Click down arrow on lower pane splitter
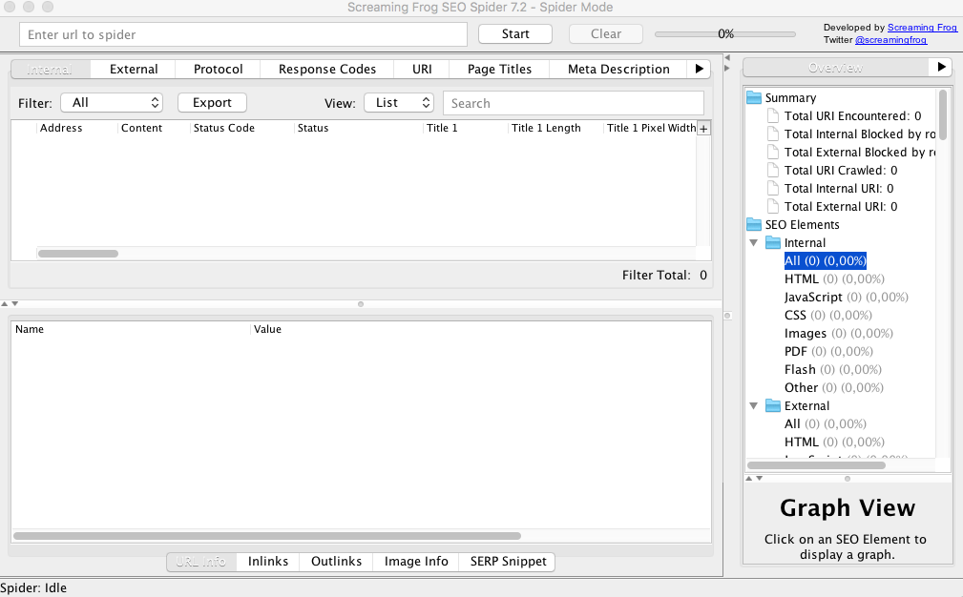 click(15, 303)
